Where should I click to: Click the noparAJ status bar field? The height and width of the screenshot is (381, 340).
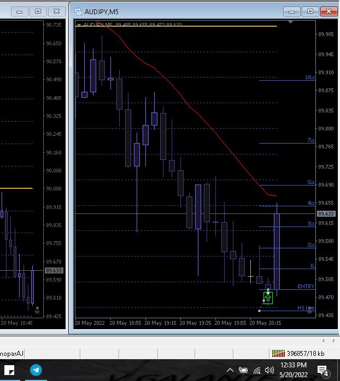tap(11, 354)
